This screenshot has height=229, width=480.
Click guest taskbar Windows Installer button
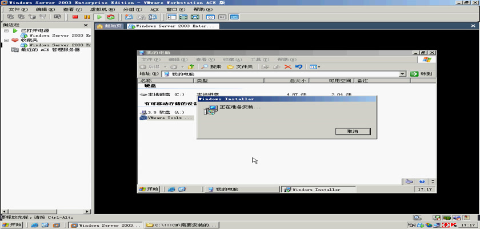tap(318, 189)
